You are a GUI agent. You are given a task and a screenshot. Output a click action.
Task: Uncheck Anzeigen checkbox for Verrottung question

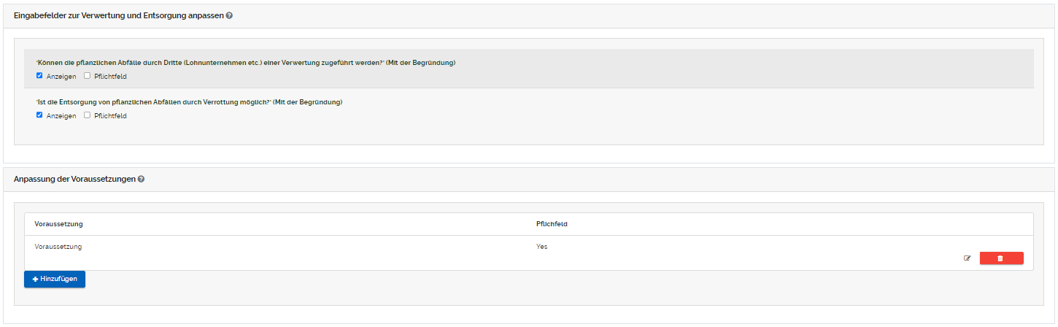(x=39, y=115)
